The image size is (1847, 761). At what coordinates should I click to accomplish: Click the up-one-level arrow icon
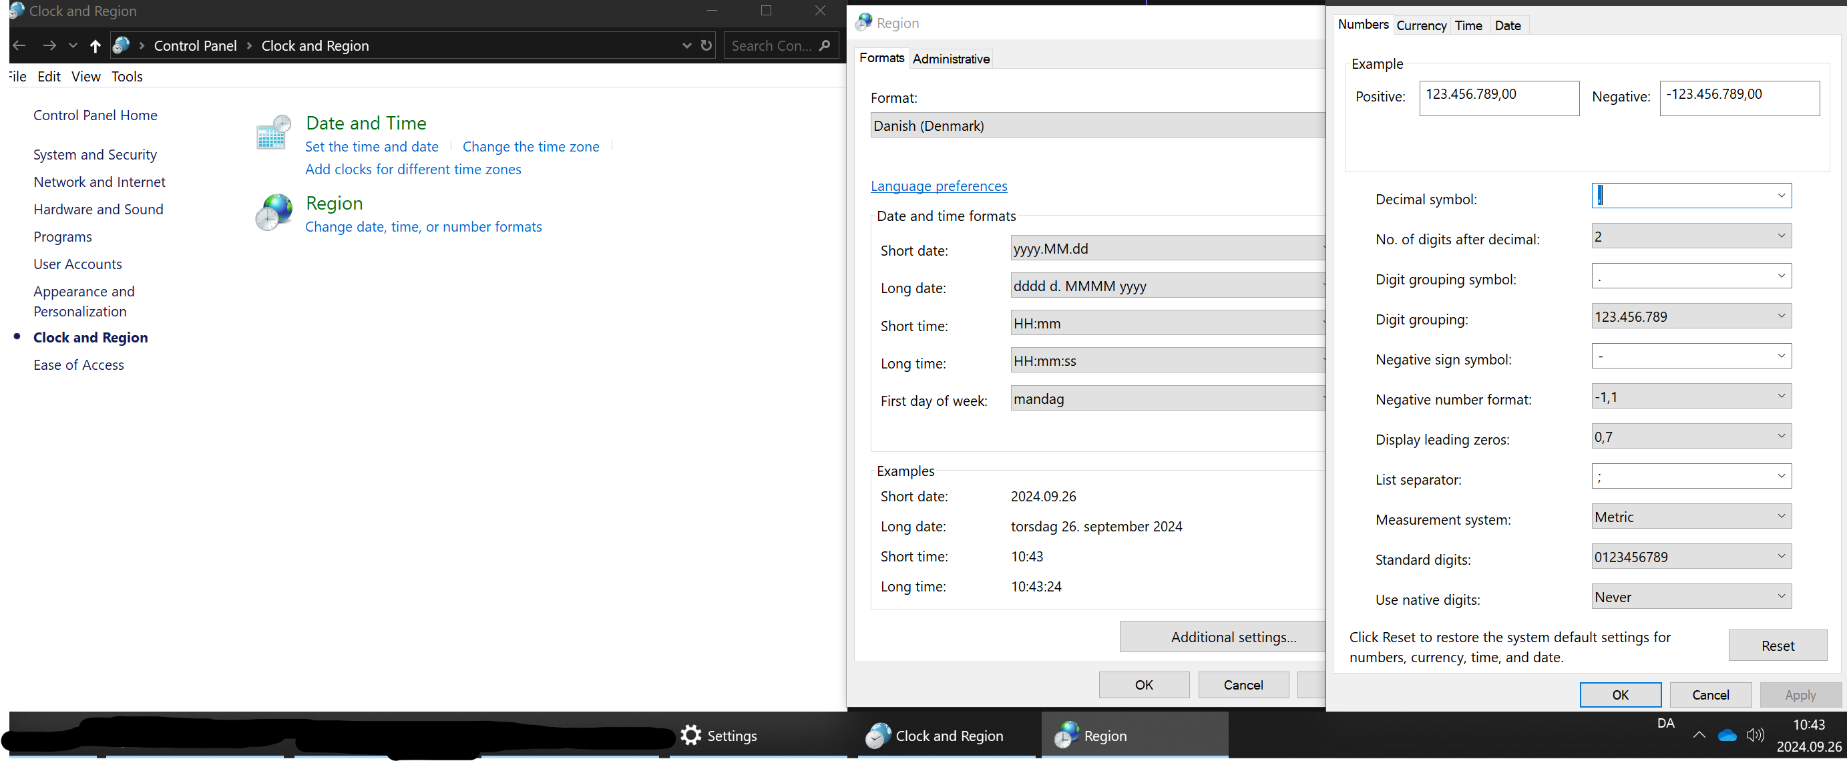[95, 46]
